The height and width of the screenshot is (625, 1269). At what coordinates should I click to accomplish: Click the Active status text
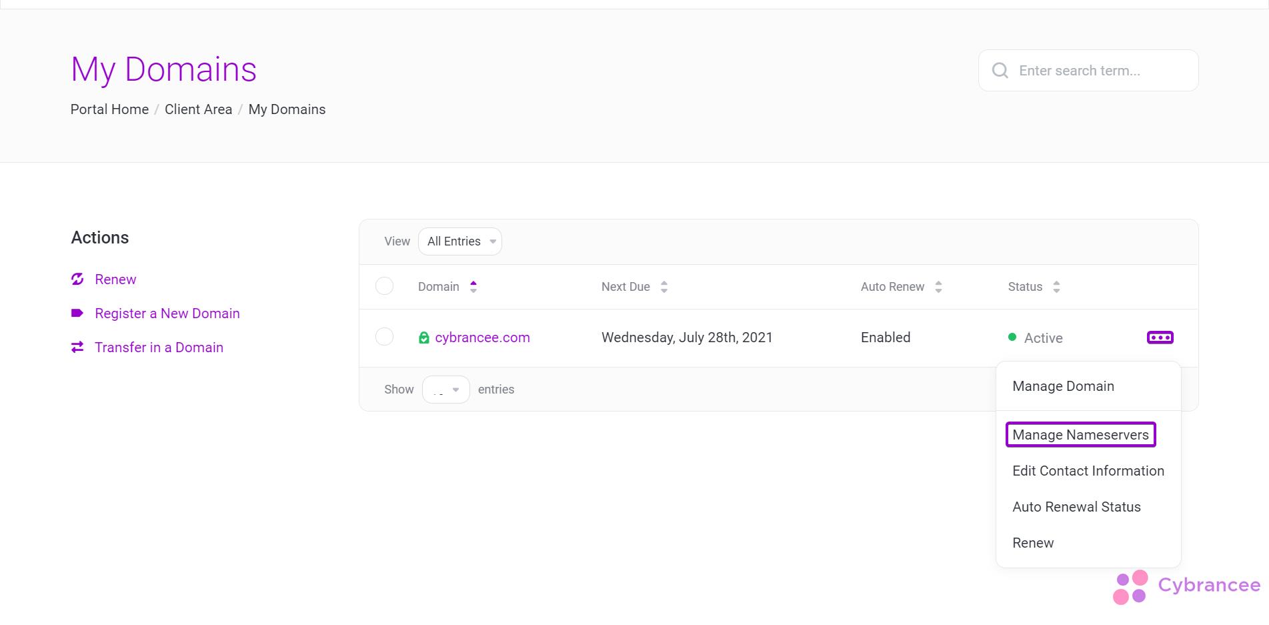tap(1043, 338)
